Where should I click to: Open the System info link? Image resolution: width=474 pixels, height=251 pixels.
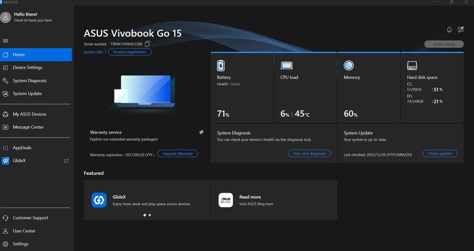coord(93,52)
